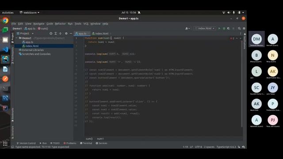Open IDE settings gear at top right
The height and width of the screenshot is (159, 283).
(x=244, y=28)
